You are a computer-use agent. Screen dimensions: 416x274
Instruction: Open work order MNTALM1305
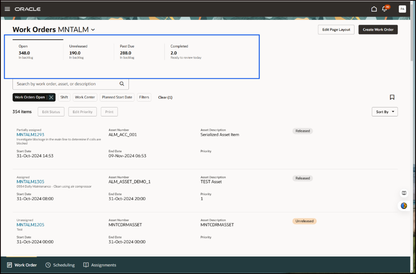pos(30,182)
